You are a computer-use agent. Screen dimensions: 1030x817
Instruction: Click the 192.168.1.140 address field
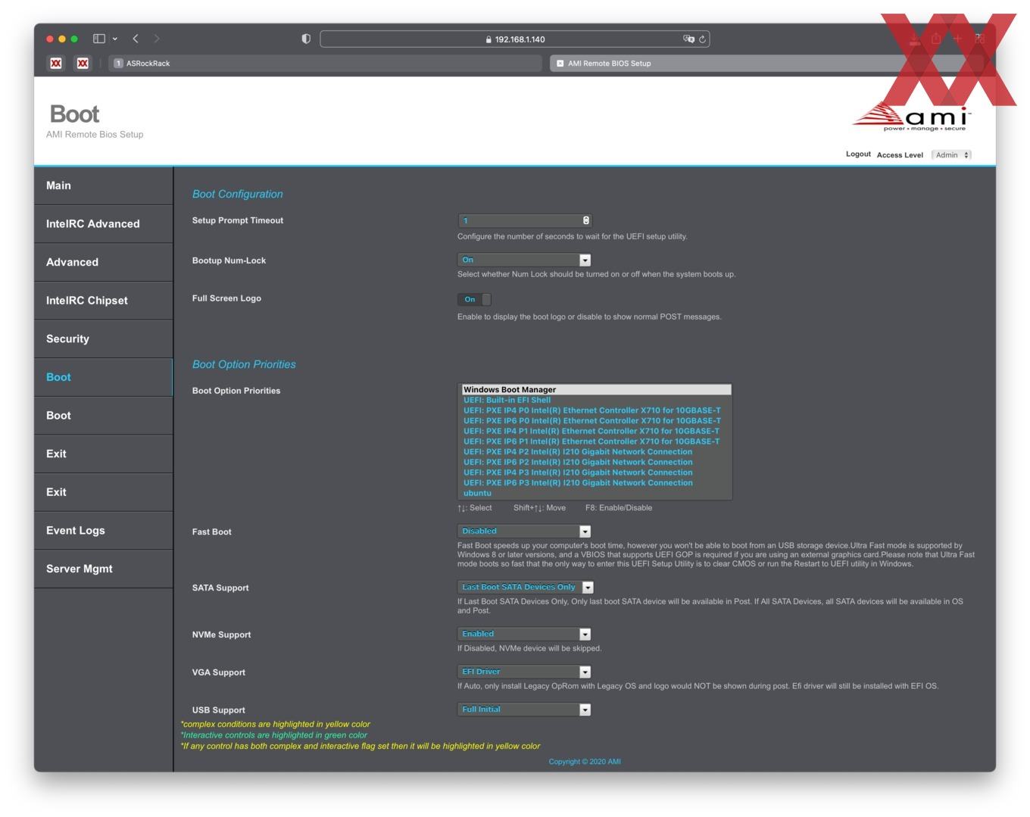(515, 39)
